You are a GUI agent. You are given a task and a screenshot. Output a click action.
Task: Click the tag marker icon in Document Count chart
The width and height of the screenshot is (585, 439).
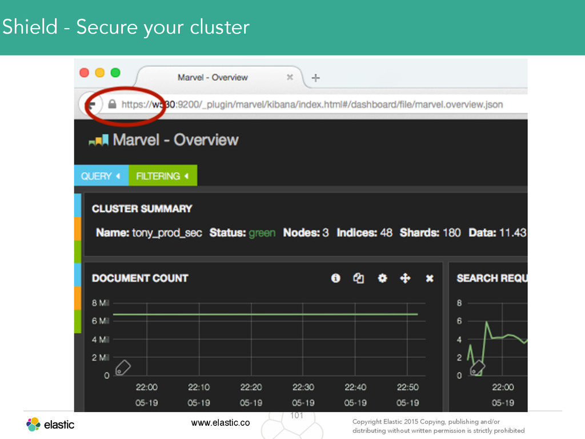pyautogui.click(x=123, y=368)
